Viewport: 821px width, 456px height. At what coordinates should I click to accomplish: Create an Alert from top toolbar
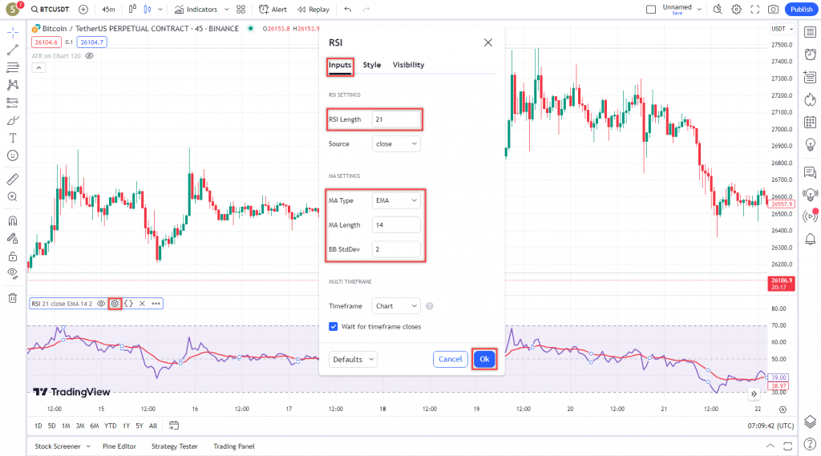(x=273, y=10)
